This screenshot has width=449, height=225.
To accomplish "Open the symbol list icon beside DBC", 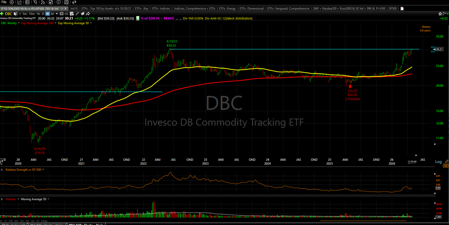I will [x=16, y=14].
